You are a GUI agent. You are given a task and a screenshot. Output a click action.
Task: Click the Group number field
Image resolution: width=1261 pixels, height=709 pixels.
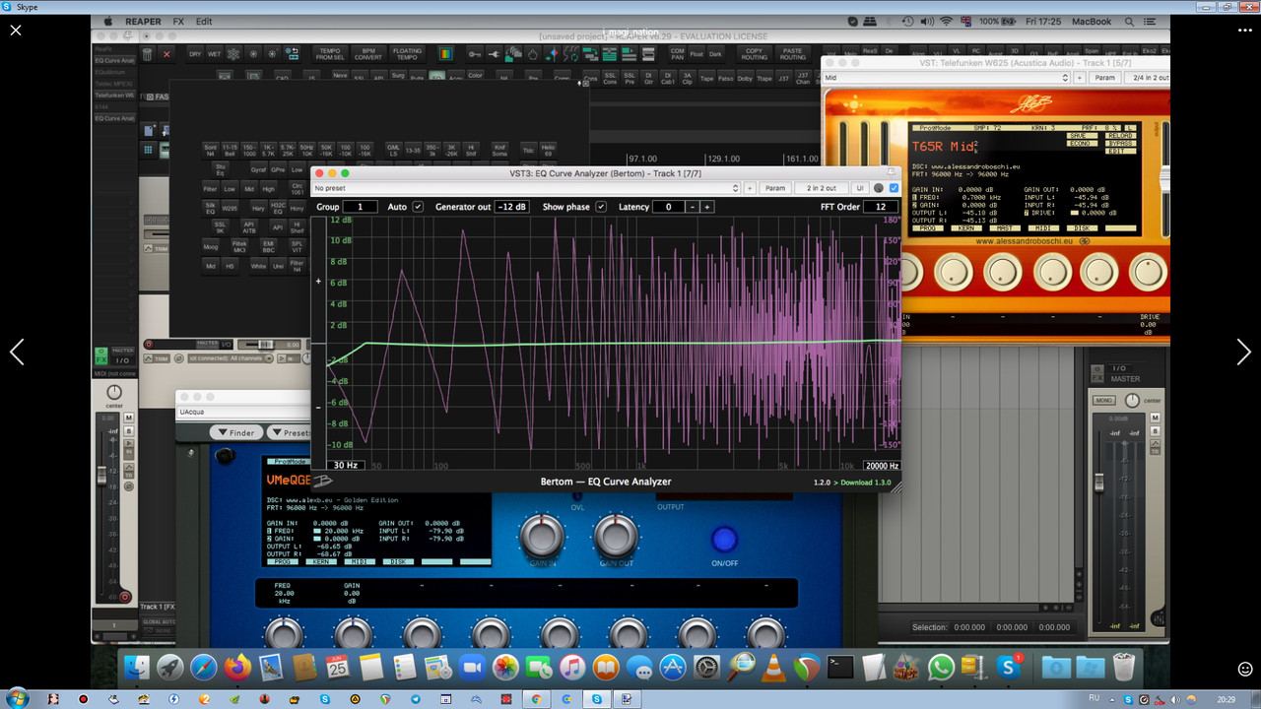pyautogui.click(x=360, y=207)
